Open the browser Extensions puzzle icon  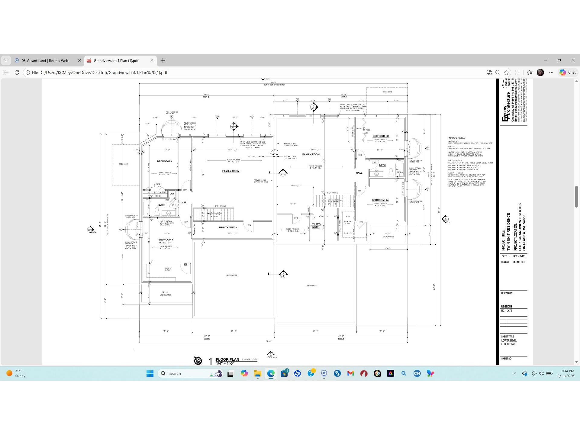[517, 72]
